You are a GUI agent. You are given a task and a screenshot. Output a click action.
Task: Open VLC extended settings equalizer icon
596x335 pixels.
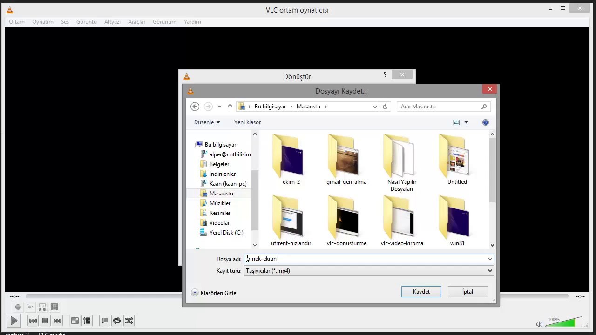tap(87, 321)
